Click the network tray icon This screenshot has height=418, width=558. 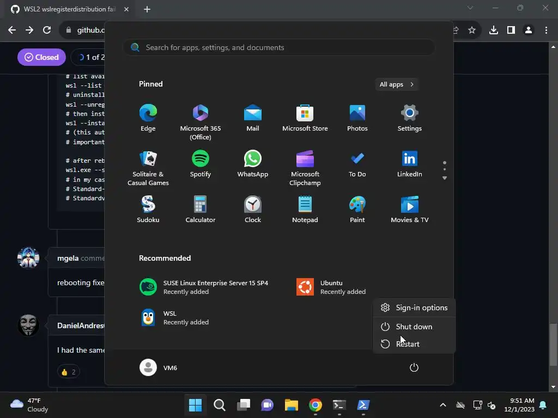point(477,405)
